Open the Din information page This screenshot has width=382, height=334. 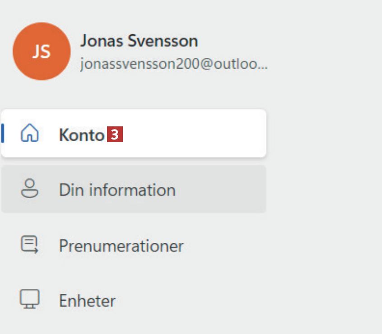(134, 189)
